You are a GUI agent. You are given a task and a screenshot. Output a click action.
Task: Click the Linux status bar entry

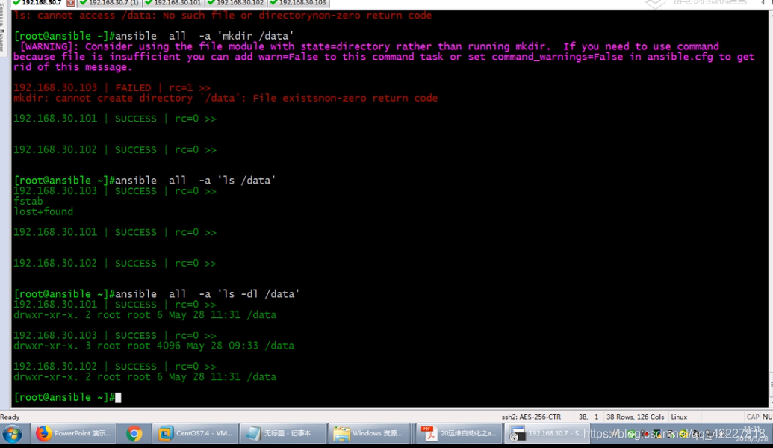tap(679, 417)
